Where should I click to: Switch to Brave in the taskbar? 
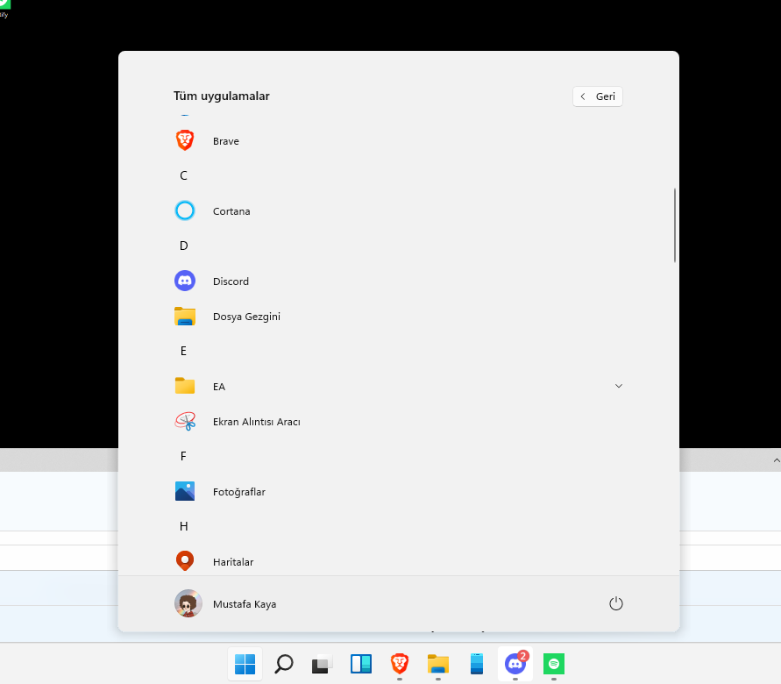pyautogui.click(x=400, y=664)
